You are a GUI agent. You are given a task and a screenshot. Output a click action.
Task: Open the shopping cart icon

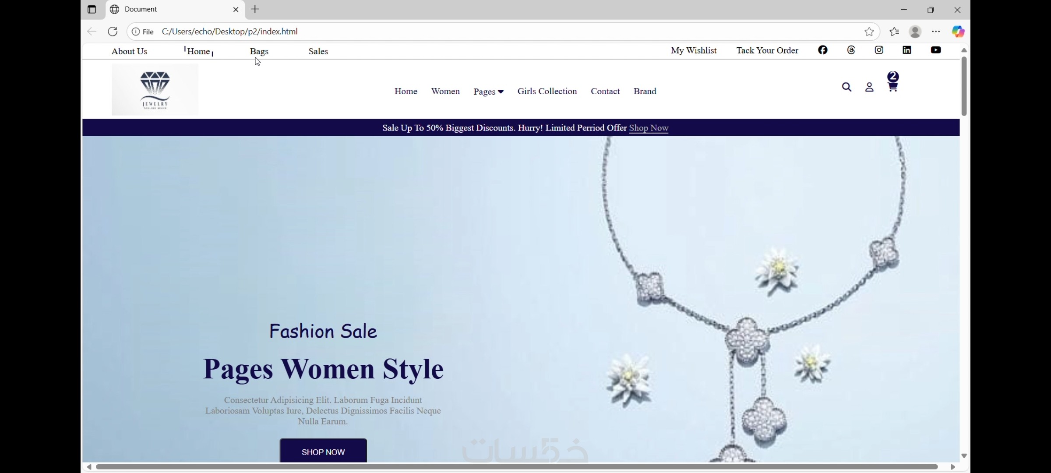tap(892, 86)
